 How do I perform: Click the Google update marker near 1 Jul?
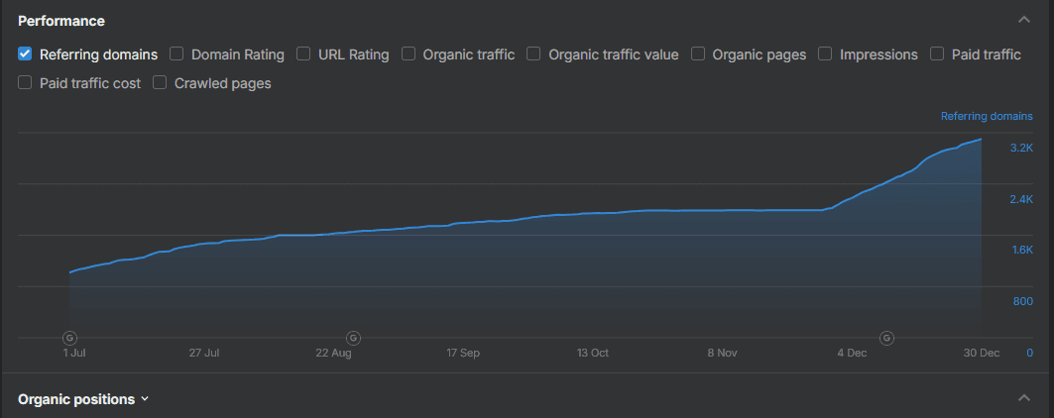(69, 338)
